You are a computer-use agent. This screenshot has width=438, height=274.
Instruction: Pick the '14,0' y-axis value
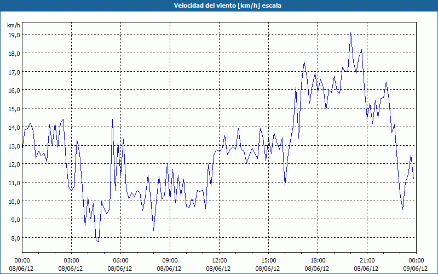tap(14, 127)
